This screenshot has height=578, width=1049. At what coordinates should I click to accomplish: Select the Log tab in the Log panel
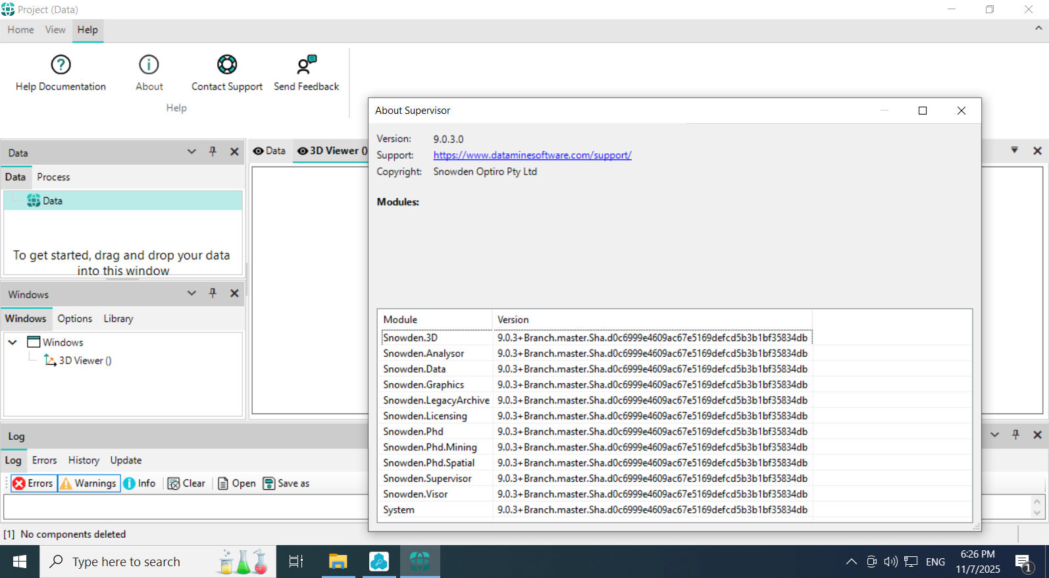[x=13, y=460]
